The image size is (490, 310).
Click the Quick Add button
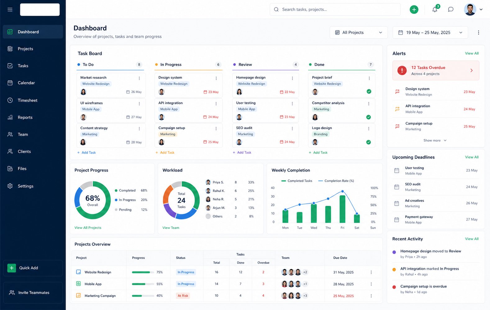(33, 268)
